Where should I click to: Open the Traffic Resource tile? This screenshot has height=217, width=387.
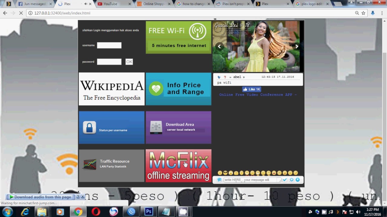tap(112, 166)
